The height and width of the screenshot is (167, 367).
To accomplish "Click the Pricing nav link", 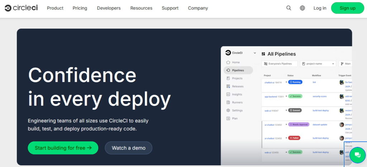I will tap(80, 8).
